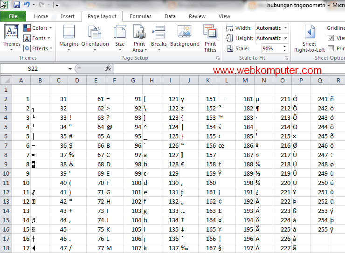This screenshot has width=345, height=253.
Task: Expand the Name Box dropdown arrow
Action: pyautogui.click(x=70, y=69)
